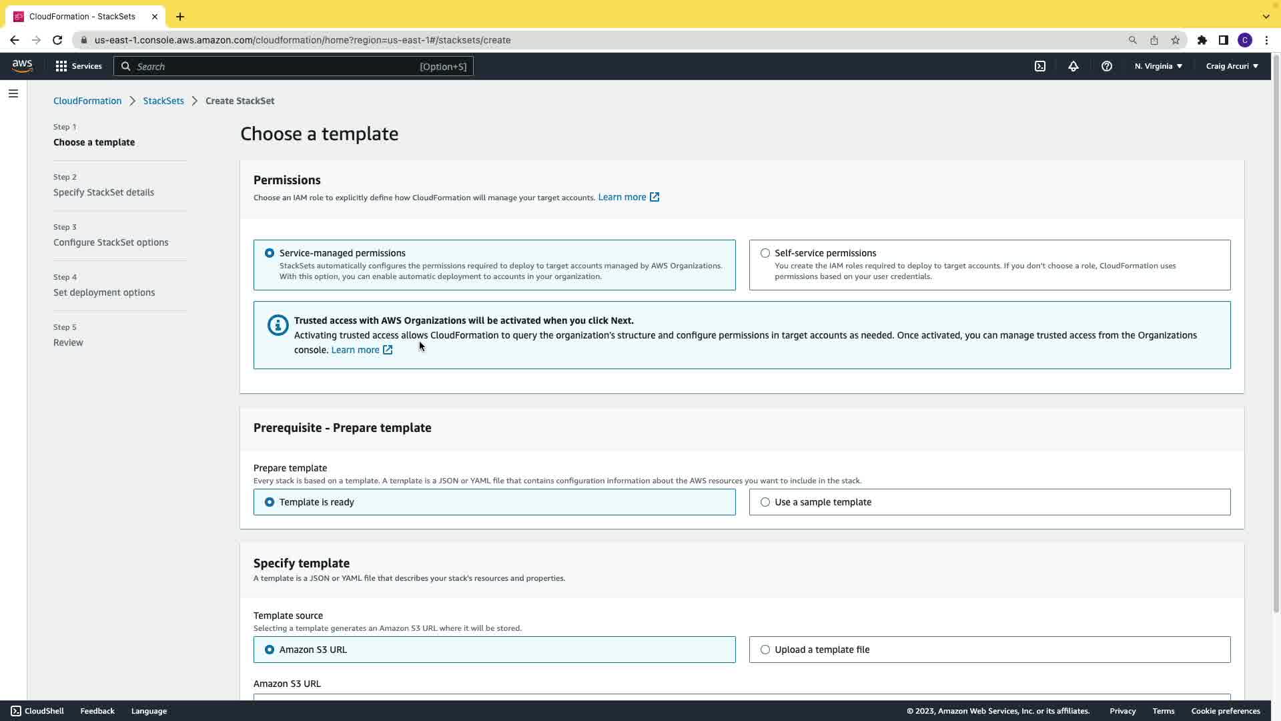1281x721 pixels.
Task: Go to StackSets breadcrumb
Action: (163, 101)
